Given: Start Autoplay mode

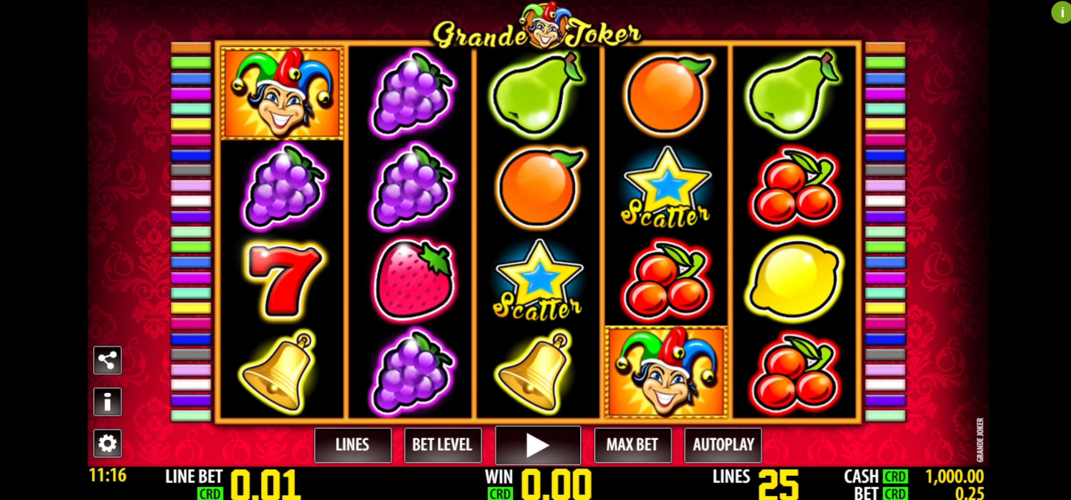Looking at the screenshot, I should [x=723, y=445].
